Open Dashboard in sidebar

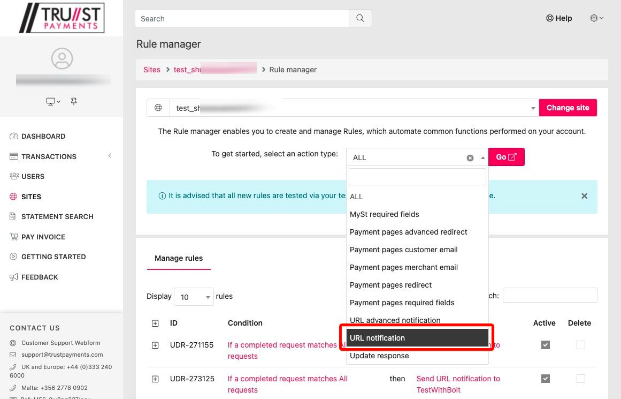43,136
